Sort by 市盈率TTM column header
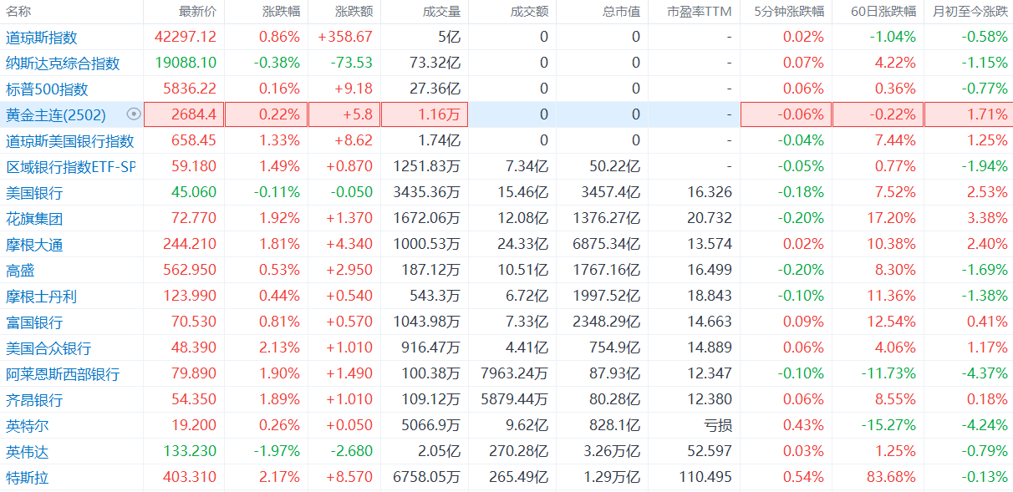The width and height of the screenshot is (1013, 492). pos(700,12)
